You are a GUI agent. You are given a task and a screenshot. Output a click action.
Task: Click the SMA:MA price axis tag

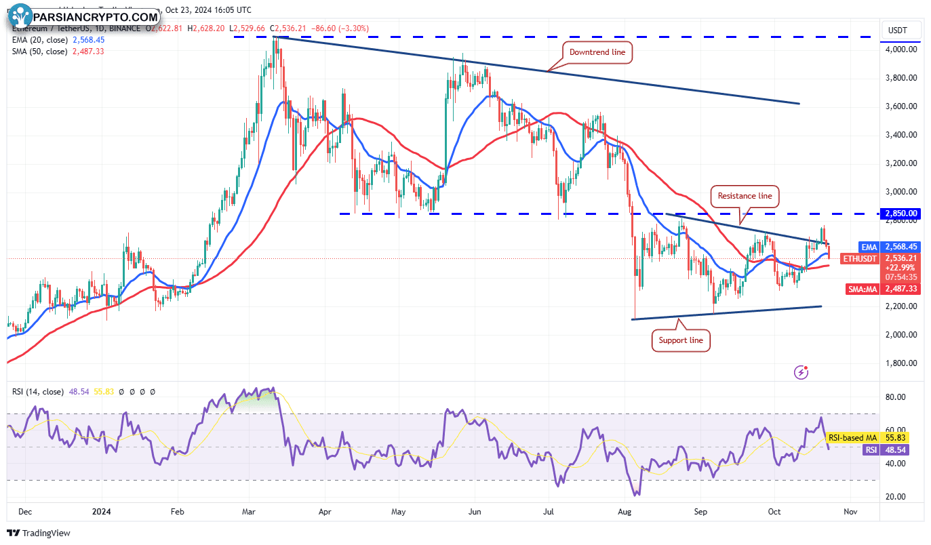click(863, 289)
